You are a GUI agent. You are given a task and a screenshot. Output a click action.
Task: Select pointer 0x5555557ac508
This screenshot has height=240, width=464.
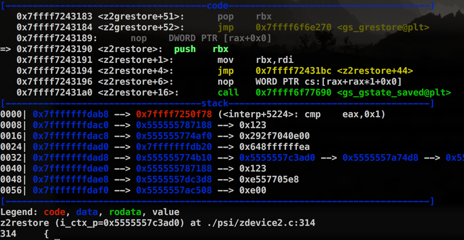click(x=174, y=190)
